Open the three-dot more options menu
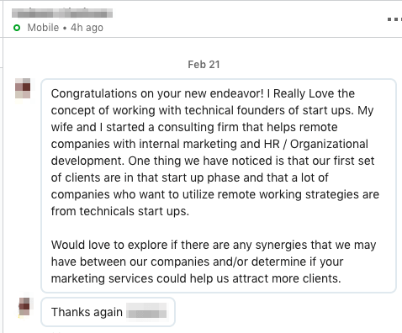The height and width of the screenshot is (333, 402). 394,19
